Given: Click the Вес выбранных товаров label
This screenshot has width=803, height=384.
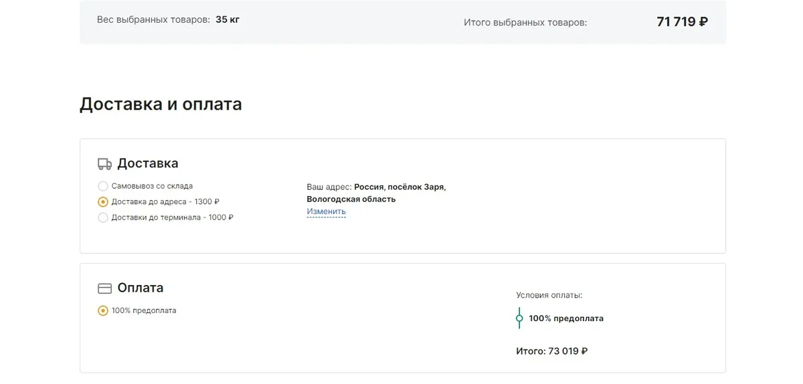Looking at the screenshot, I should tap(153, 19).
